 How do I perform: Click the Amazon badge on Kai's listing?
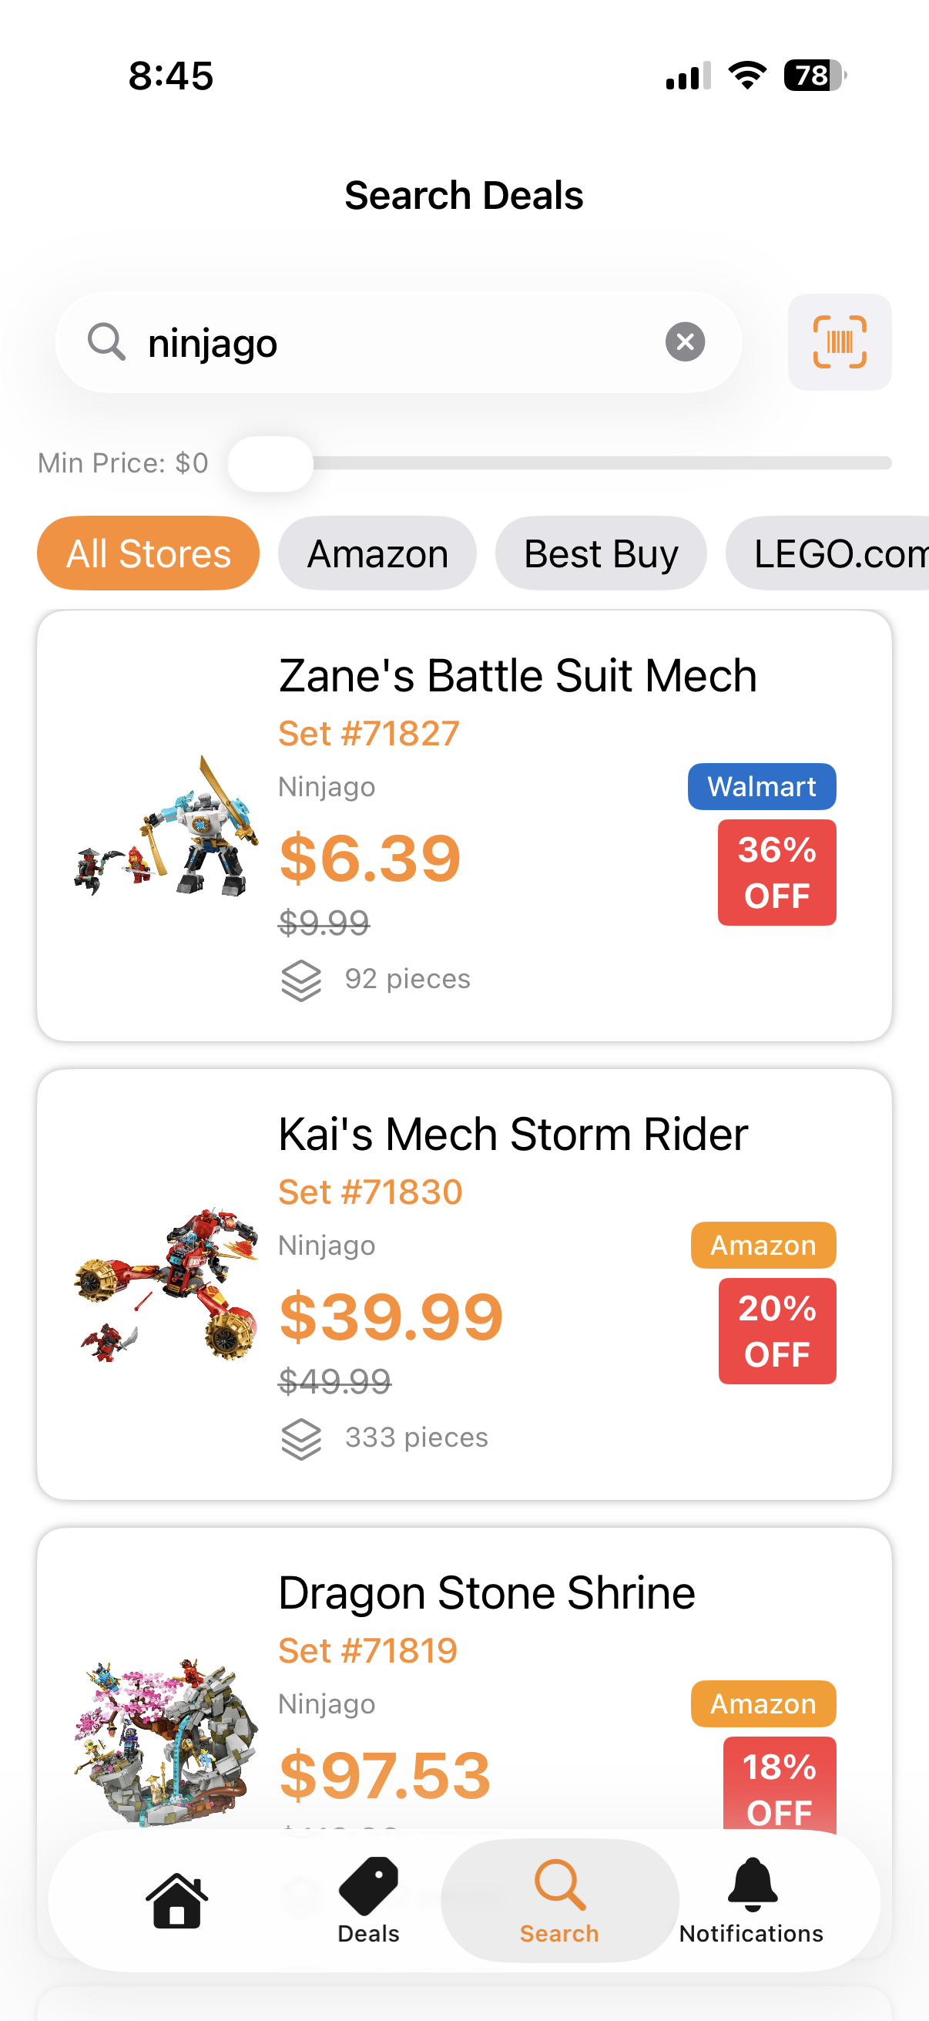click(763, 1245)
